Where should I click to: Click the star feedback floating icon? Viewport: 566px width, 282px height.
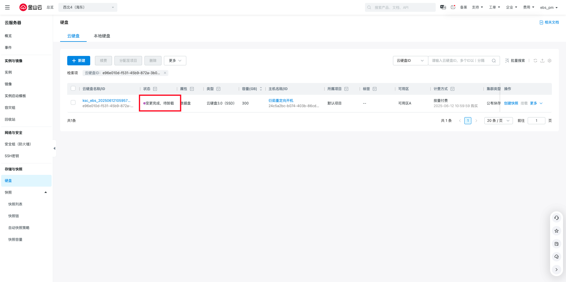tap(556, 231)
